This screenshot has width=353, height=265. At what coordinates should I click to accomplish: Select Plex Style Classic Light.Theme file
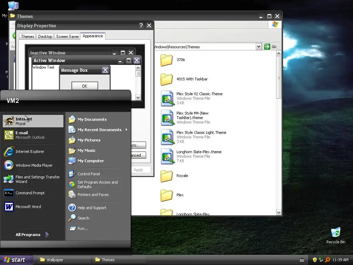[x=193, y=137]
